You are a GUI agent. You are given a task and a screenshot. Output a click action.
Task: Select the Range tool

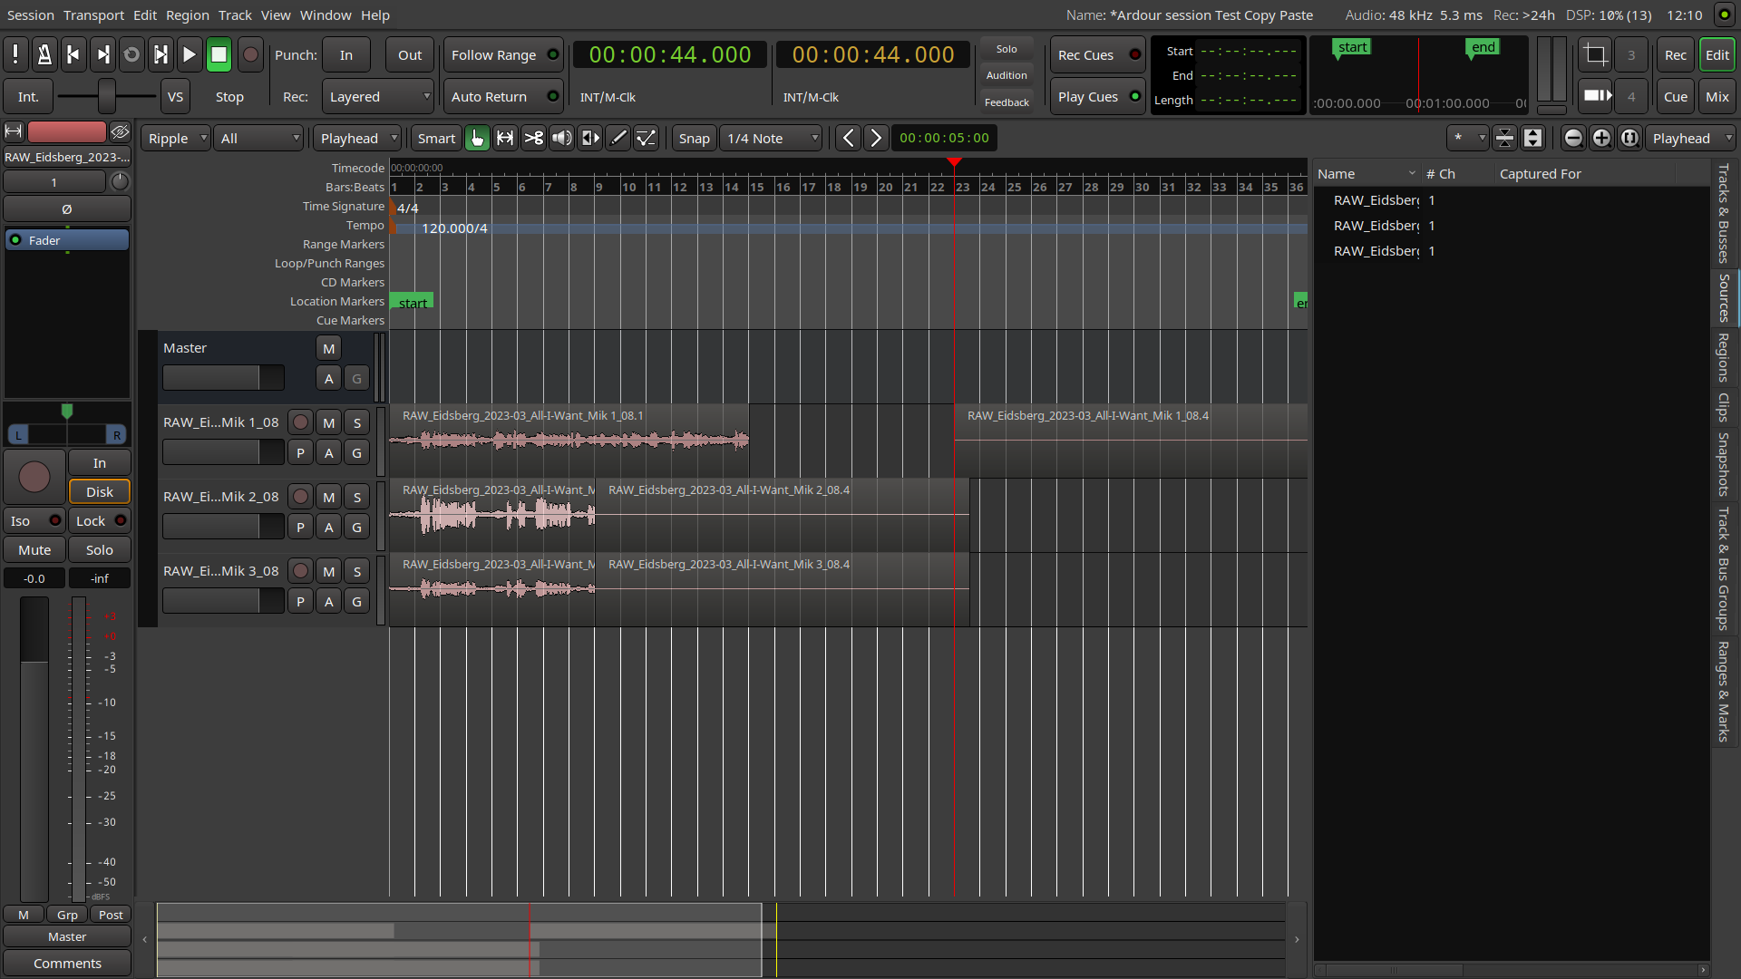[x=505, y=138]
